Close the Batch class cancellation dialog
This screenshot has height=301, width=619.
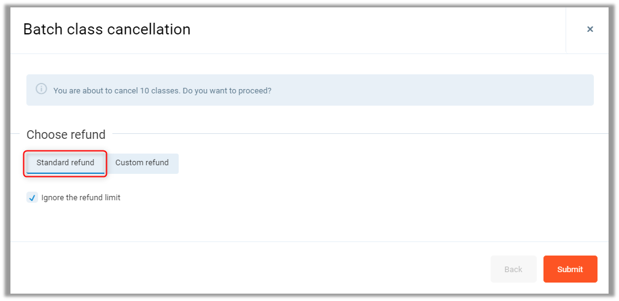[x=590, y=29]
